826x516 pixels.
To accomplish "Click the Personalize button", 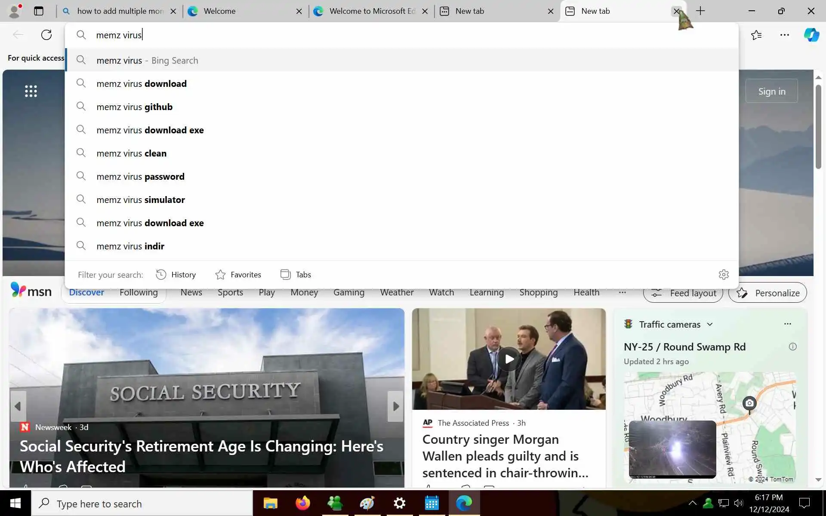I will point(767,293).
